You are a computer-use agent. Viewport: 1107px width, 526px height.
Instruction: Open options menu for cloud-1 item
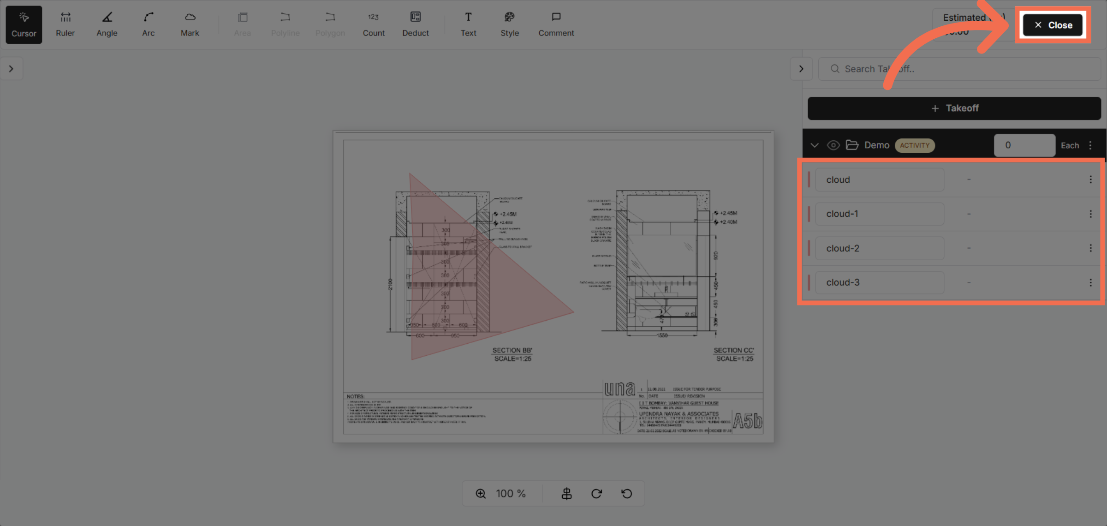point(1090,214)
